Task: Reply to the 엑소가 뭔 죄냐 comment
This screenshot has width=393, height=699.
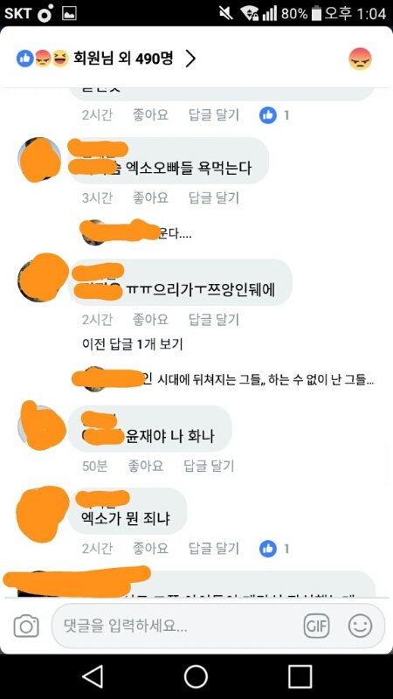Action: pyautogui.click(x=214, y=549)
